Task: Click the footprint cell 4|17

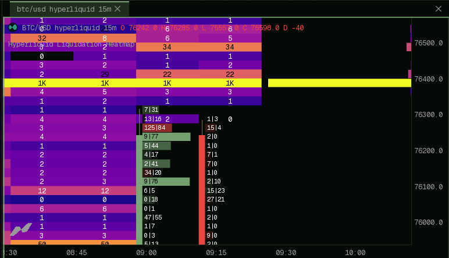Action: pyautogui.click(x=151, y=154)
